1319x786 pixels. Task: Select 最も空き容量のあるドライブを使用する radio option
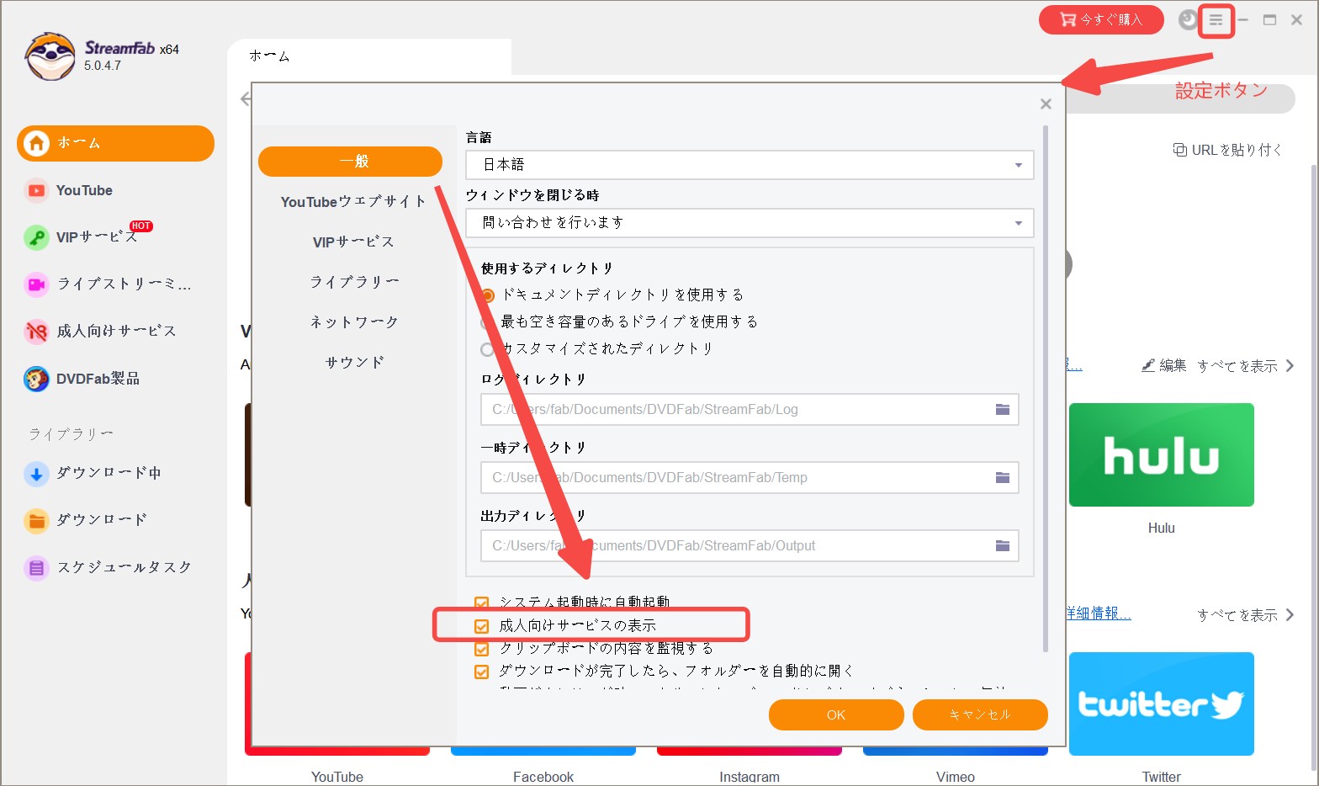point(487,322)
